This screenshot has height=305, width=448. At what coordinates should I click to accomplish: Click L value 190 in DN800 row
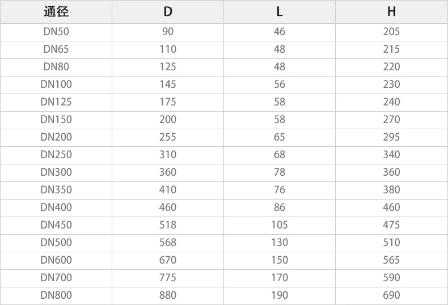click(280, 295)
